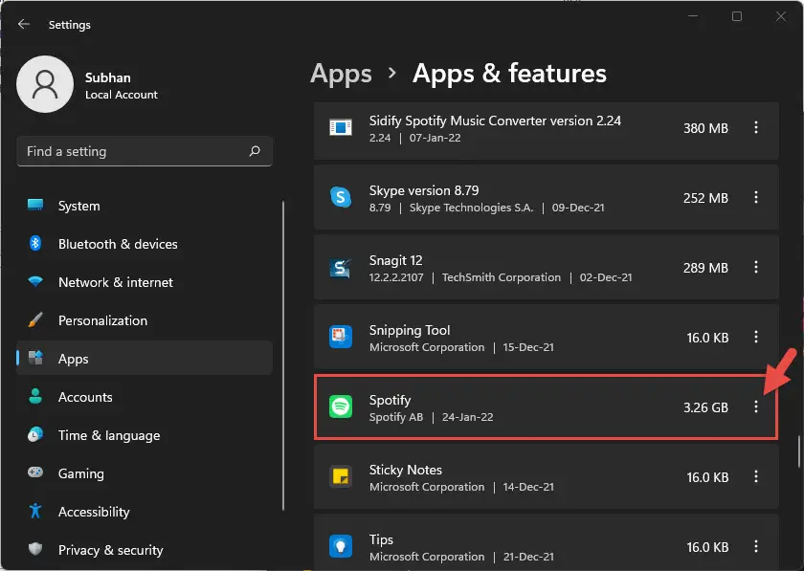Click the Sticky Notes app icon
804x571 pixels.
point(341,476)
